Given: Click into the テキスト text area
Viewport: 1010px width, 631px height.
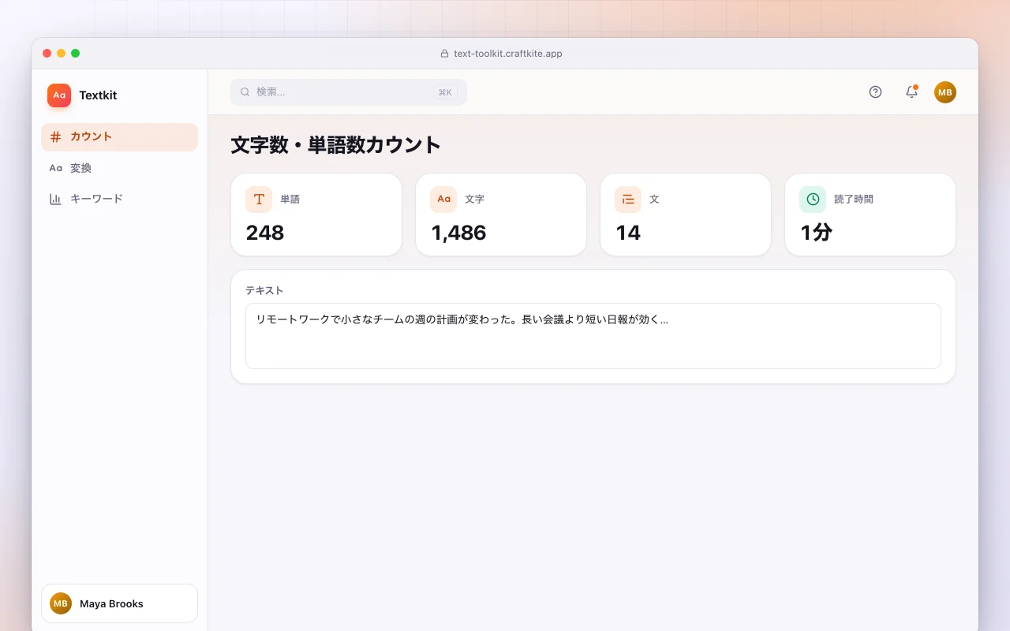Looking at the screenshot, I should [x=593, y=336].
